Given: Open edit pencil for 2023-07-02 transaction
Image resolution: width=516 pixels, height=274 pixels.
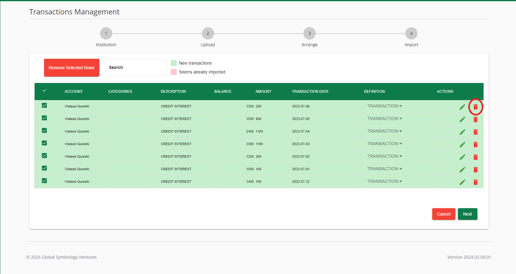Looking at the screenshot, I should pyautogui.click(x=462, y=157).
